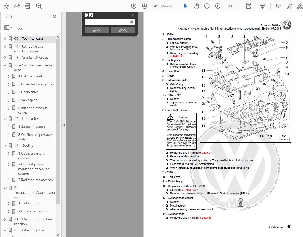The width and height of the screenshot is (303, 237).
Task: Follow the page 56 link under Cylinder head
Action: point(205,218)
